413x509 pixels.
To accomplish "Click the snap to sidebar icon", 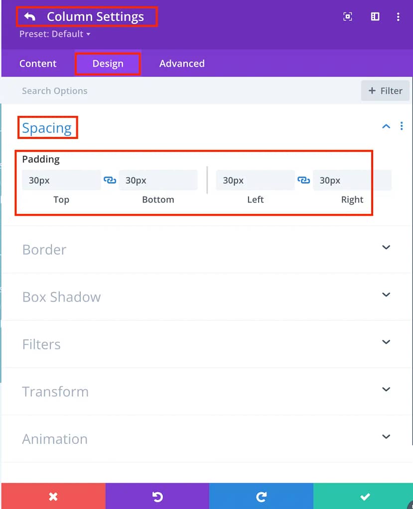I will (x=375, y=16).
